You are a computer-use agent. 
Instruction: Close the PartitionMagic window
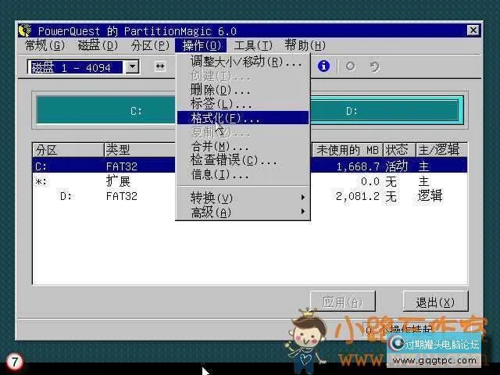point(473,30)
